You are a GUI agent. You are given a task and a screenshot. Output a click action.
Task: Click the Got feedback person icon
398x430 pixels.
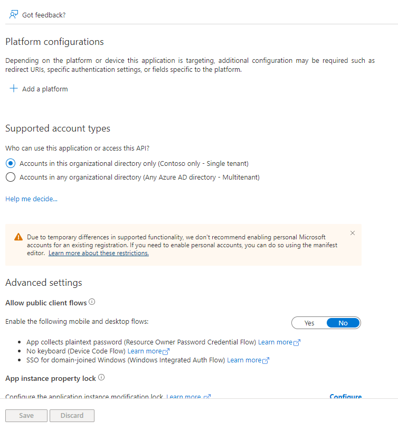tap(14, 15)
